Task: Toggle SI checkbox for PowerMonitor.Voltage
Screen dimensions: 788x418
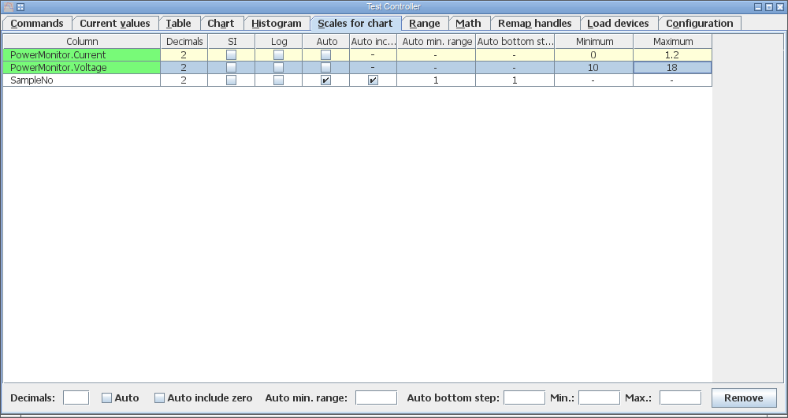Action: coord(231,67)
